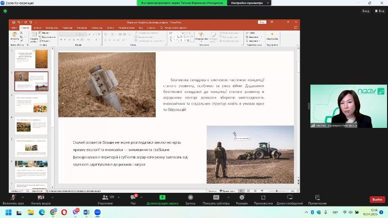
Task: Click the Вход sign-in link
Action: coord(365,11)
